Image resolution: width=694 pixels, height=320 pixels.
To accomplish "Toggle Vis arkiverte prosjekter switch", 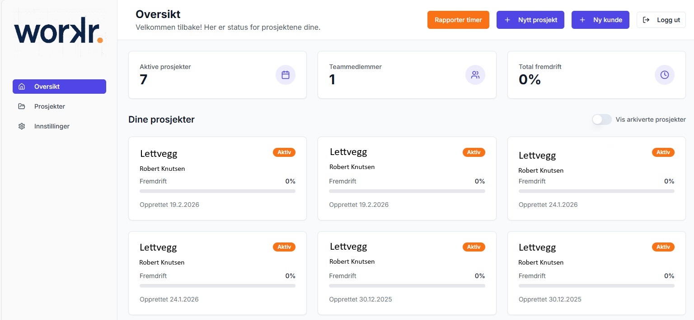I will [602, 119].
